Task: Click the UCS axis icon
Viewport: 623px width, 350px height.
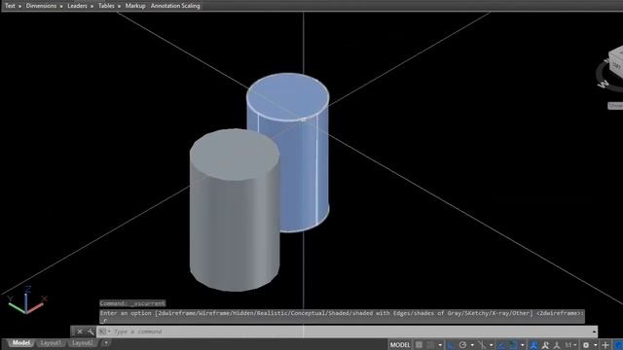Action: 26,300
